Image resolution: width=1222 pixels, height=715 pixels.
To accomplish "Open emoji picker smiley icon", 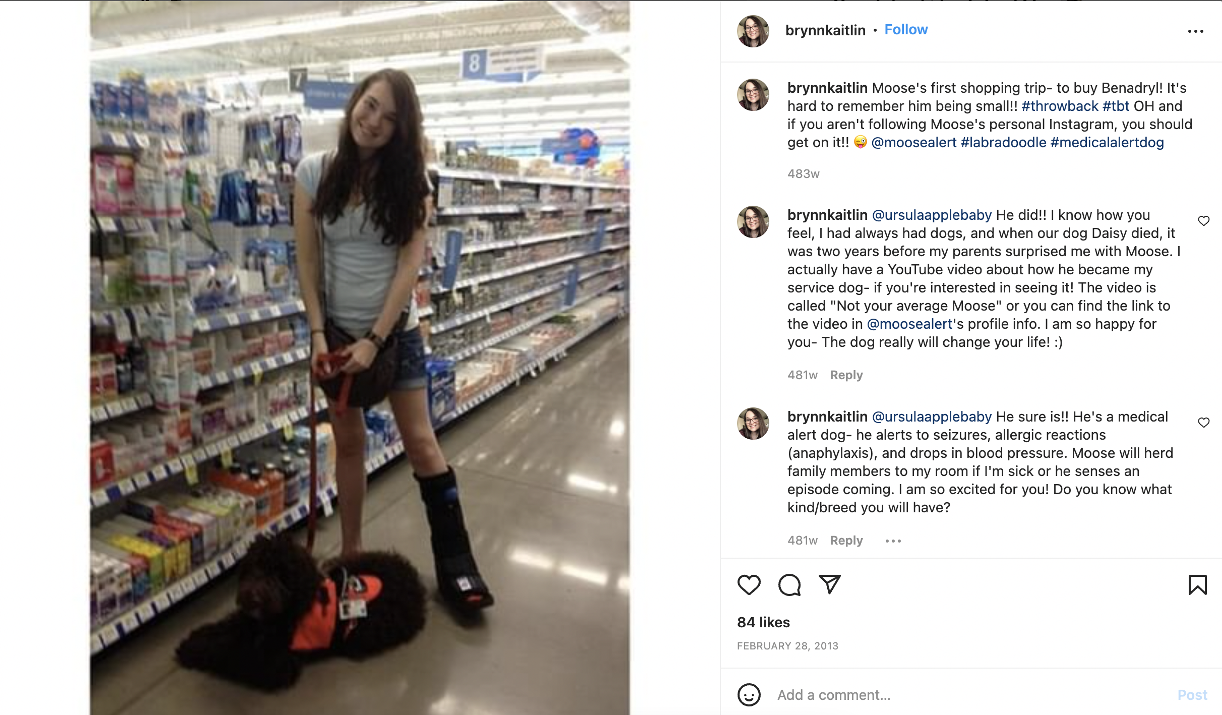I will click(749, 695).
